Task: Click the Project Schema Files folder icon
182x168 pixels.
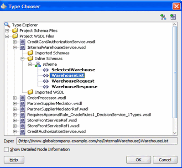Action: (15, 31)
